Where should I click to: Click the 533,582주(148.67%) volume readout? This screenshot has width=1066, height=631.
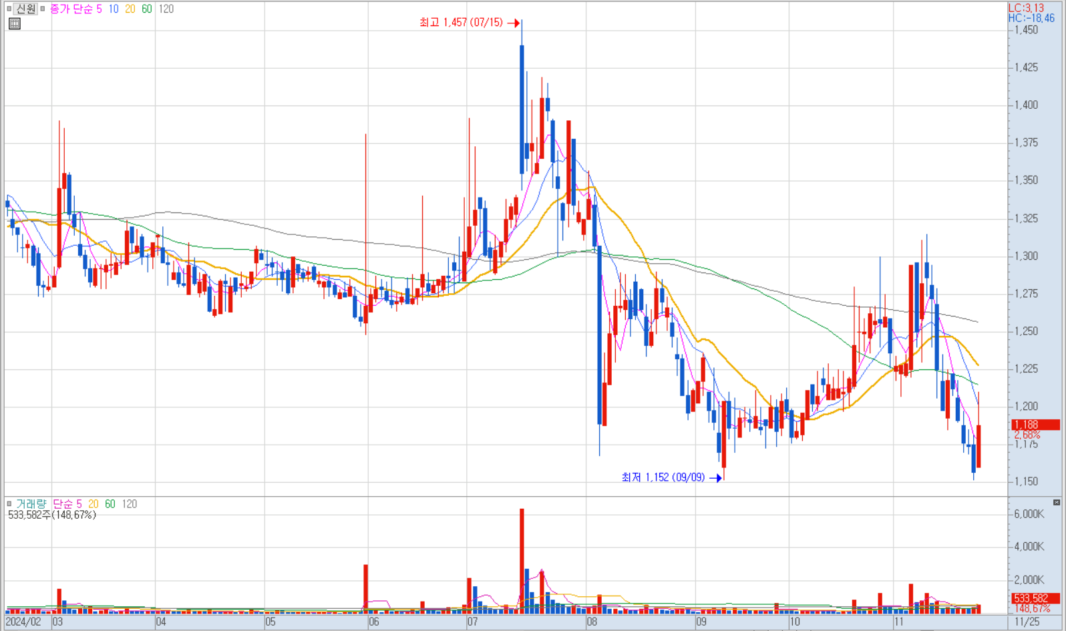52,515
